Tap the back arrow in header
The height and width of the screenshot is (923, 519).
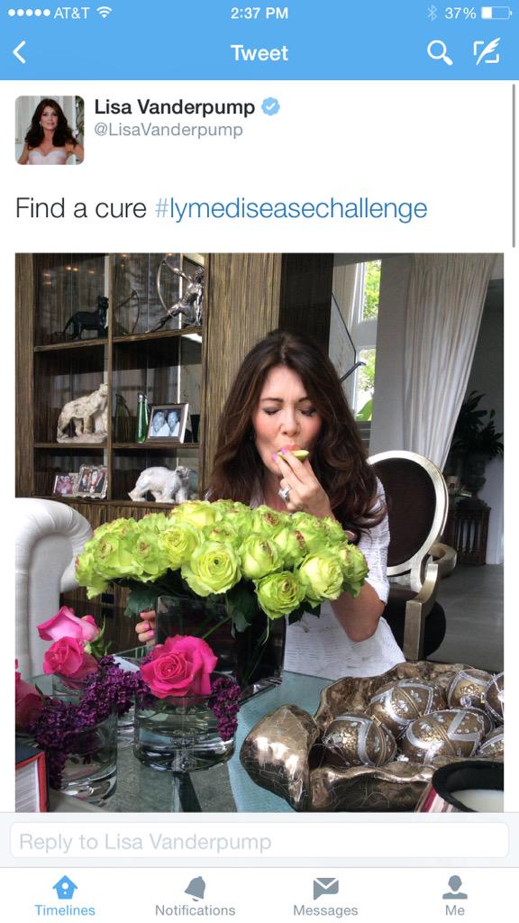(x=20, y=53)
